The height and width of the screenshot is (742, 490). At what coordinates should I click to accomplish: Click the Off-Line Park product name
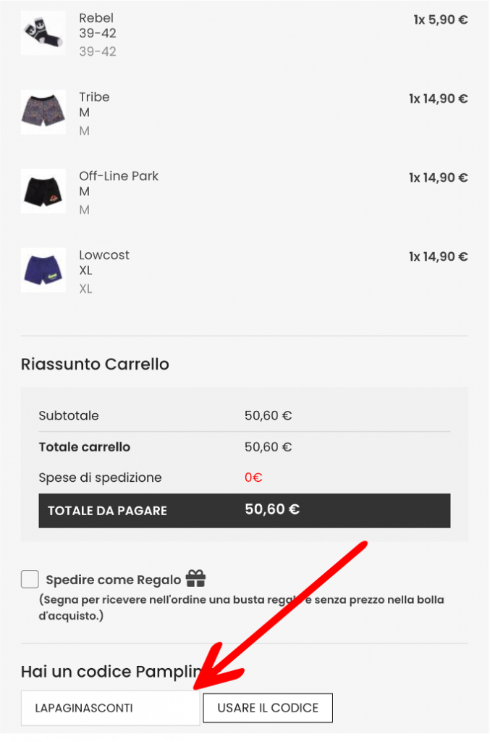click(x=119, y=176)
